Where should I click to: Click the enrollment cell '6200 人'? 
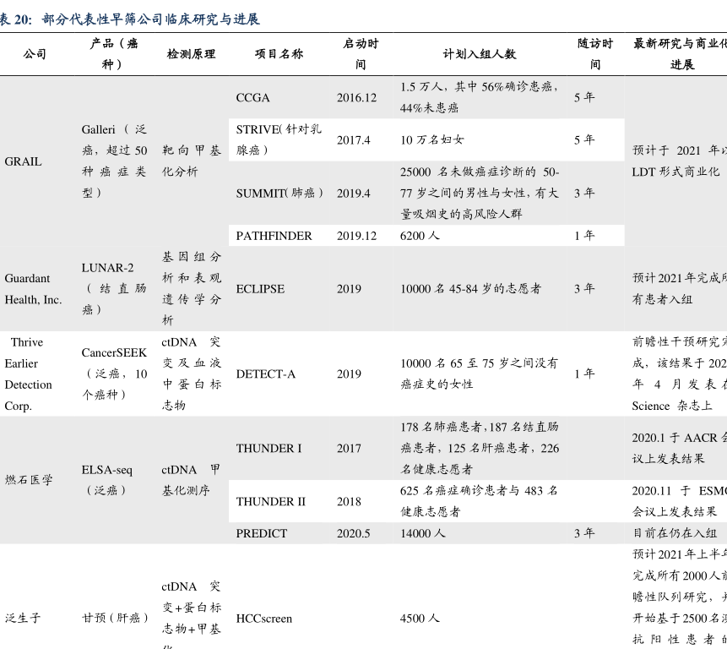click(x=420, y=236)
